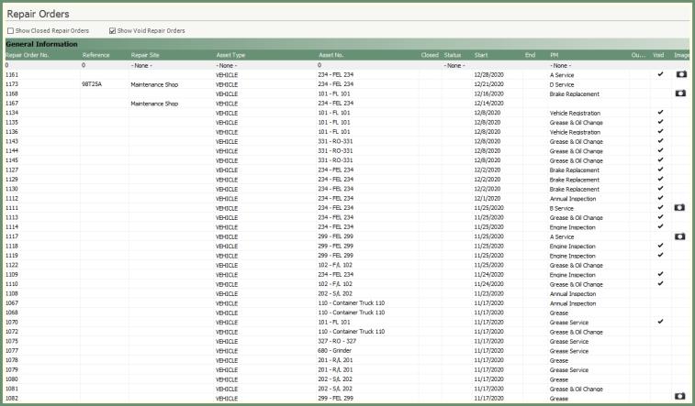695x406 pixels.
Task: Click camera icon on repair order 1111
Action: click(680, 208)
